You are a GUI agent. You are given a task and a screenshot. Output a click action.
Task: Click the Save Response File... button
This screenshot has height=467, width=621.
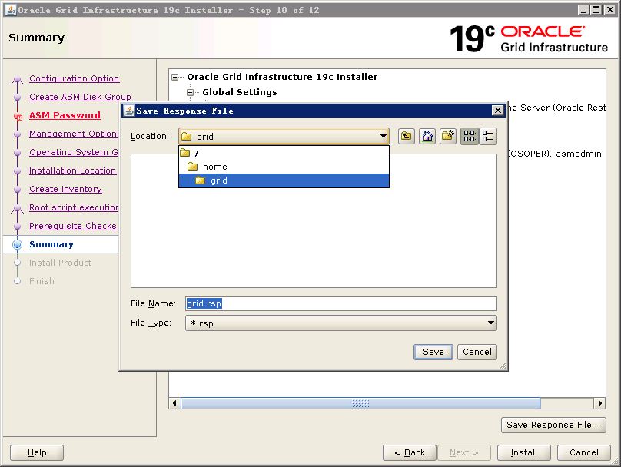(x=553, y=425)
